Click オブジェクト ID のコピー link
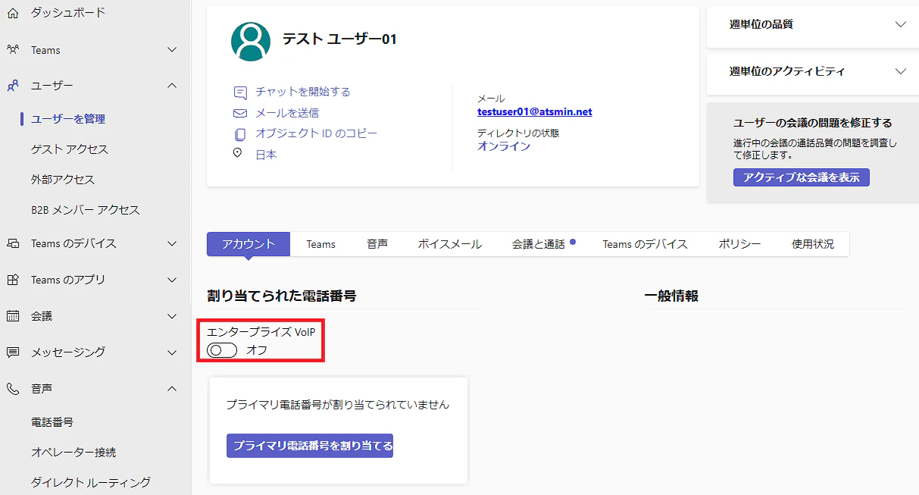919x495 pixels. [316, 133]
